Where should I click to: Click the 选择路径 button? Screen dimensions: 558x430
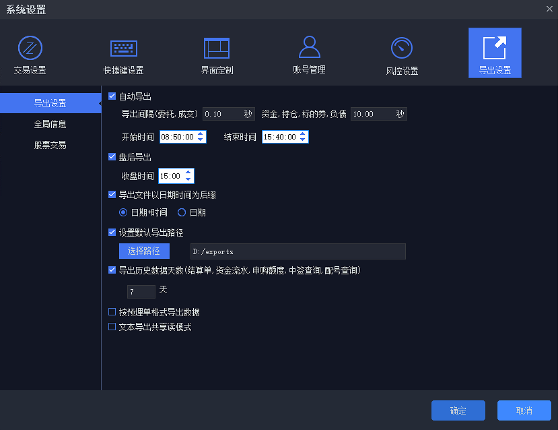point(144,251)
